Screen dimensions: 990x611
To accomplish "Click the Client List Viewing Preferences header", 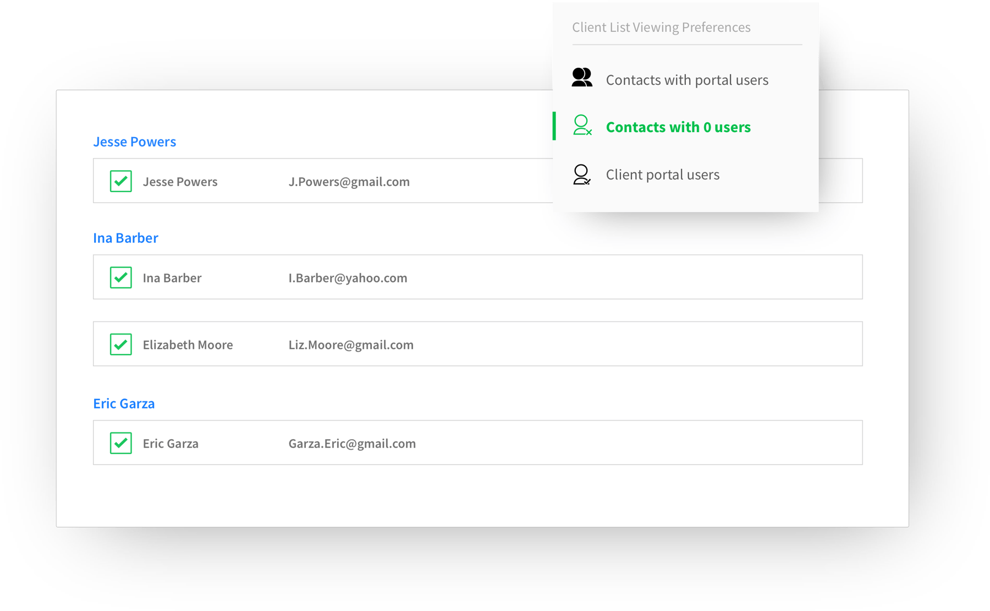I will tap(661, 28).
